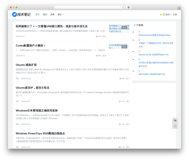Click the excerpt mentioning 00-installer-config.yaml
The width and height of the screenshot is (189, 160).
72,94
